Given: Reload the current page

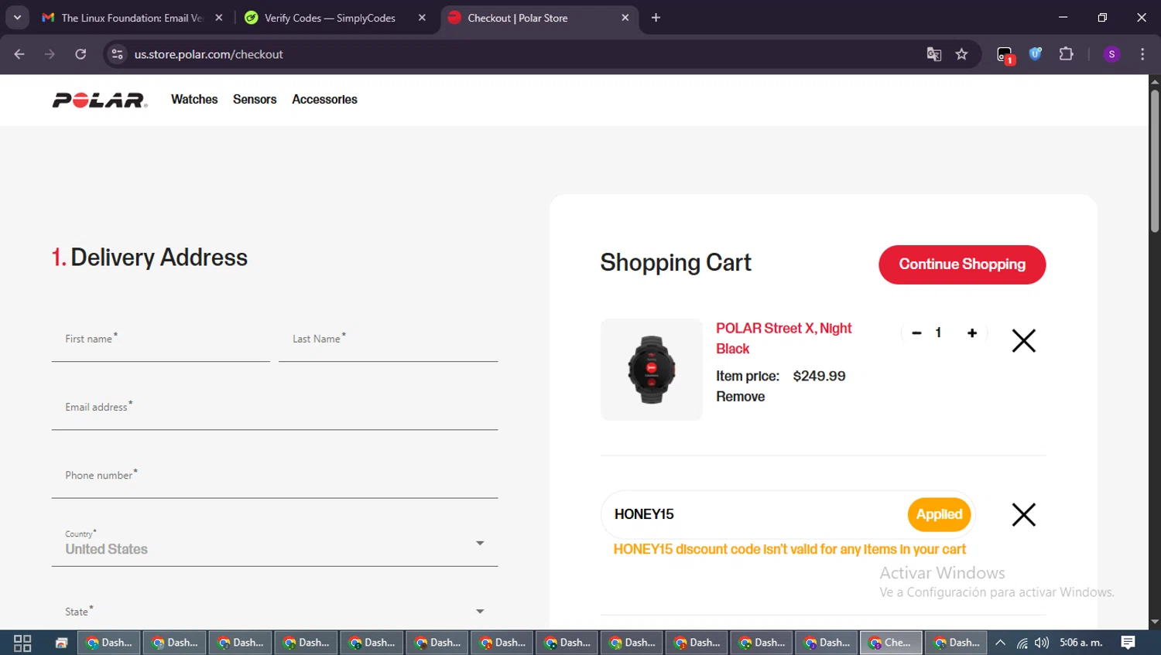Looking at the screenshot, I should coord(80,54).
